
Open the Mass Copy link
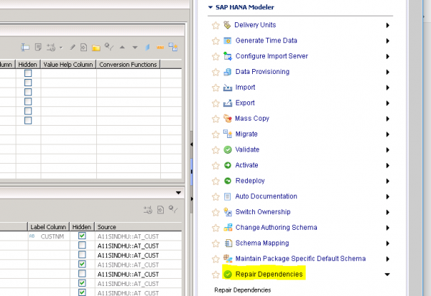tap(252, 119)
